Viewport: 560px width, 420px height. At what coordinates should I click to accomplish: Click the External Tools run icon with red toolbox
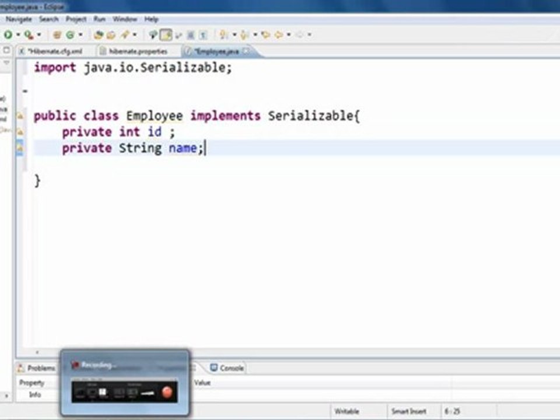pyautogui.click(x=29, y=34)
